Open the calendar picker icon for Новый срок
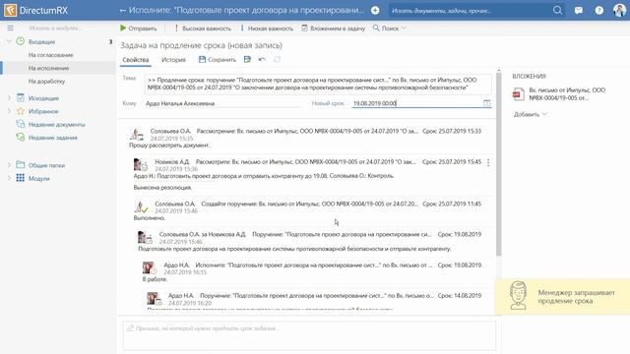The image size is (630, 354). tap(486, 103)
